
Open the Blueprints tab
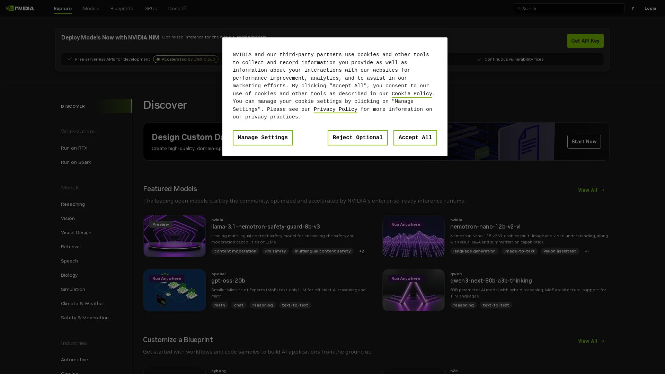tap(122, 8)
